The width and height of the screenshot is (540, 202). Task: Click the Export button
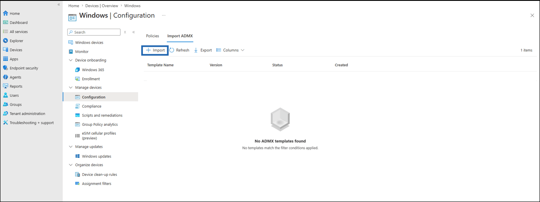[x=203, y=50]
